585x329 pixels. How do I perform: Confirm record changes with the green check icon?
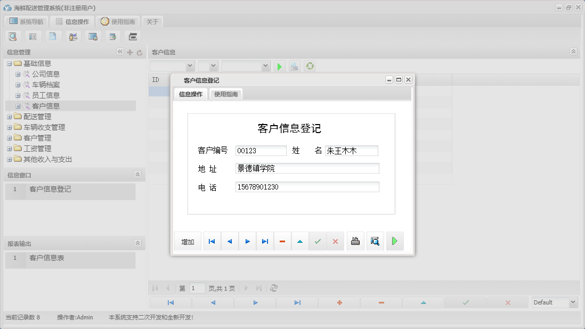tap(317, 241)
